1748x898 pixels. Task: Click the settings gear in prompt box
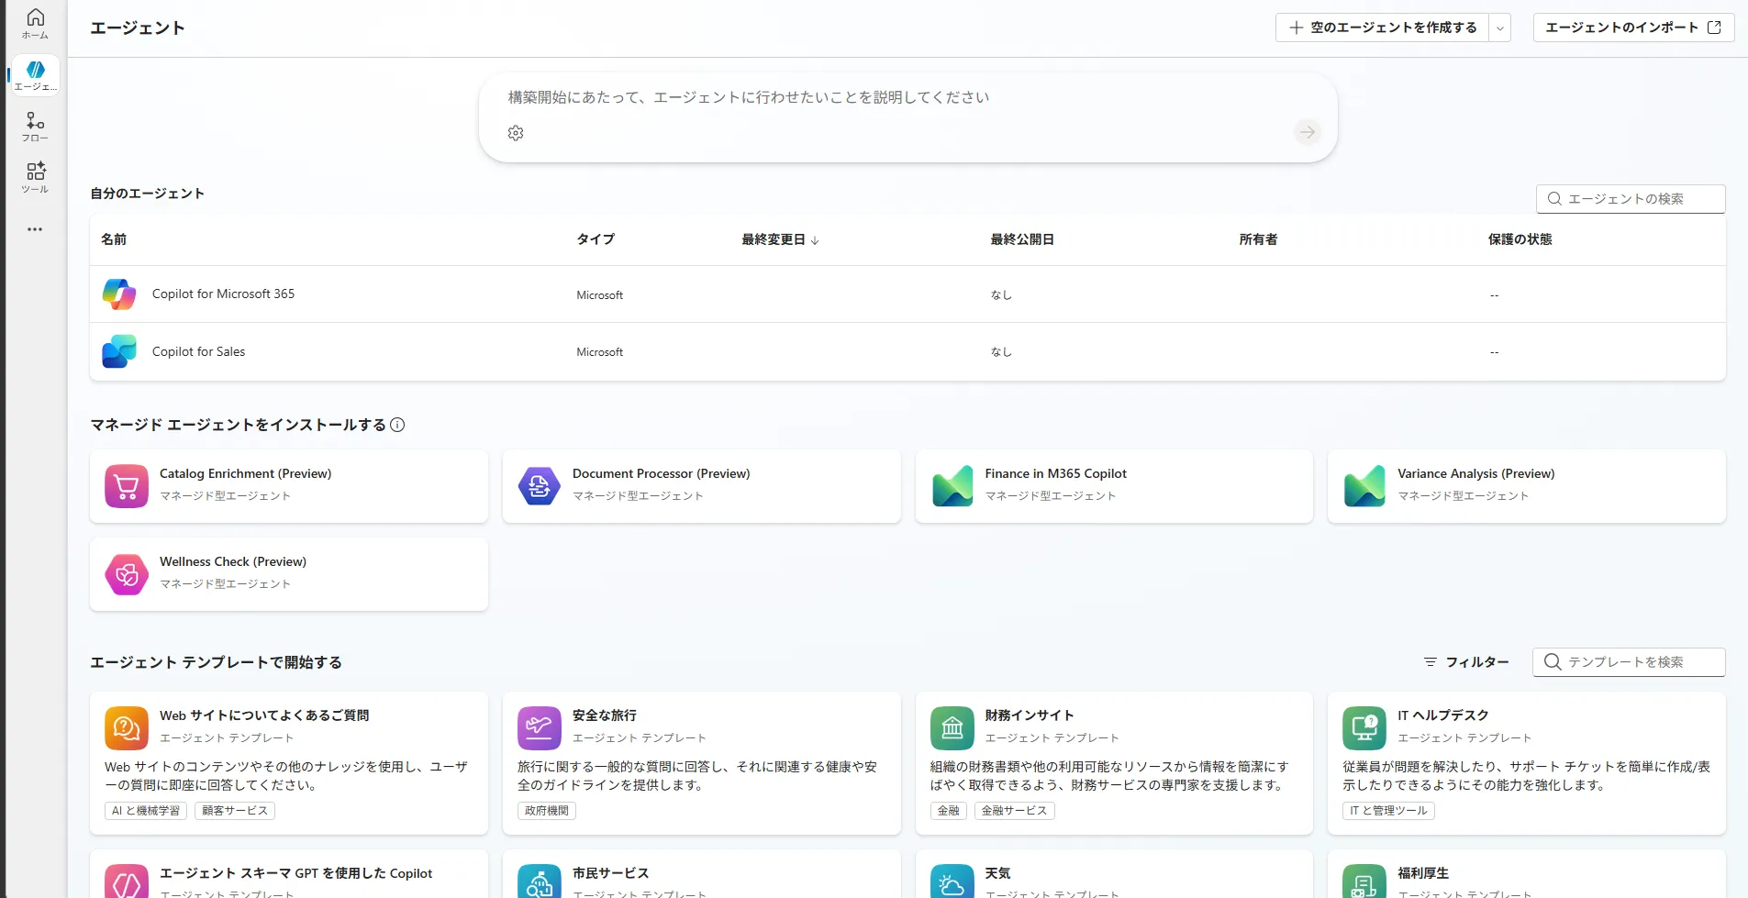click(516, 133)
